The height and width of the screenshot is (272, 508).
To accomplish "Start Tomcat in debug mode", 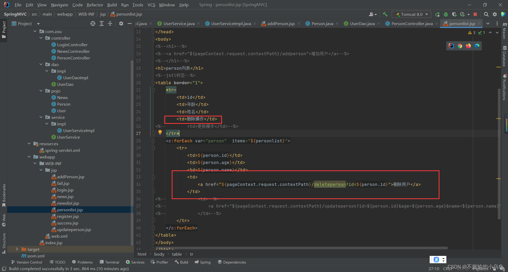I will coord(446,14).
